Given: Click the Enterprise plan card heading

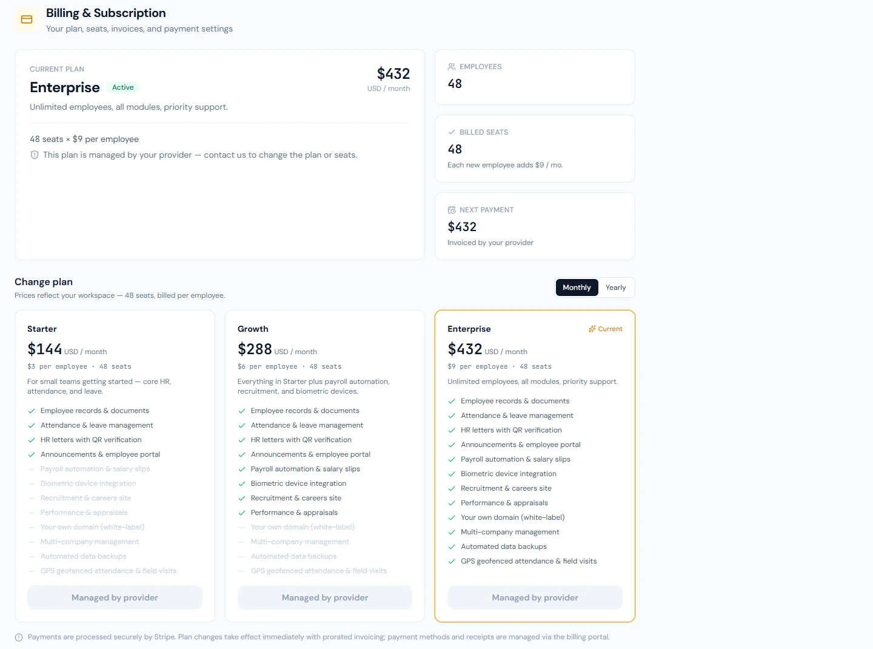Looking at the screenshot, I should point(469,329).
